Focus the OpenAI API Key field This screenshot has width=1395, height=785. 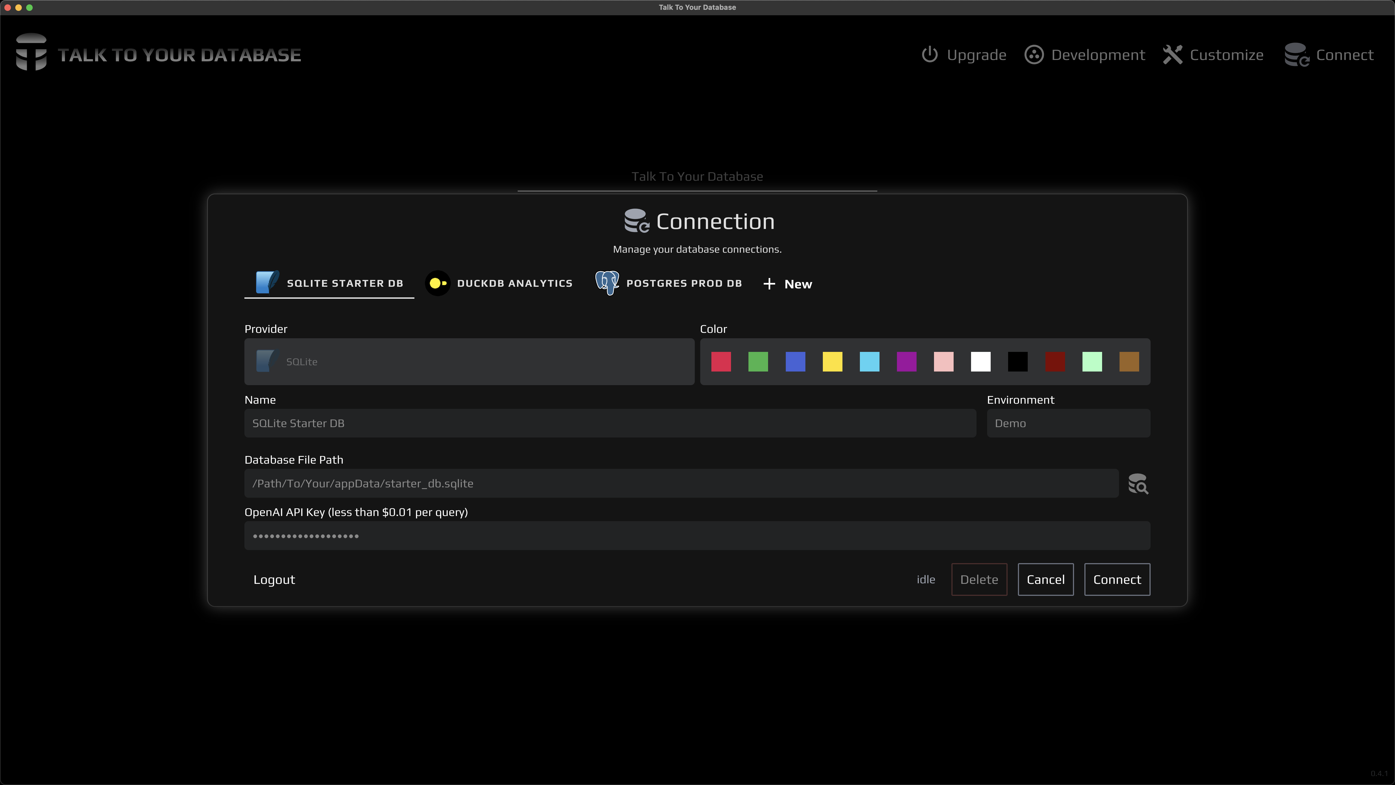point(697,536)
